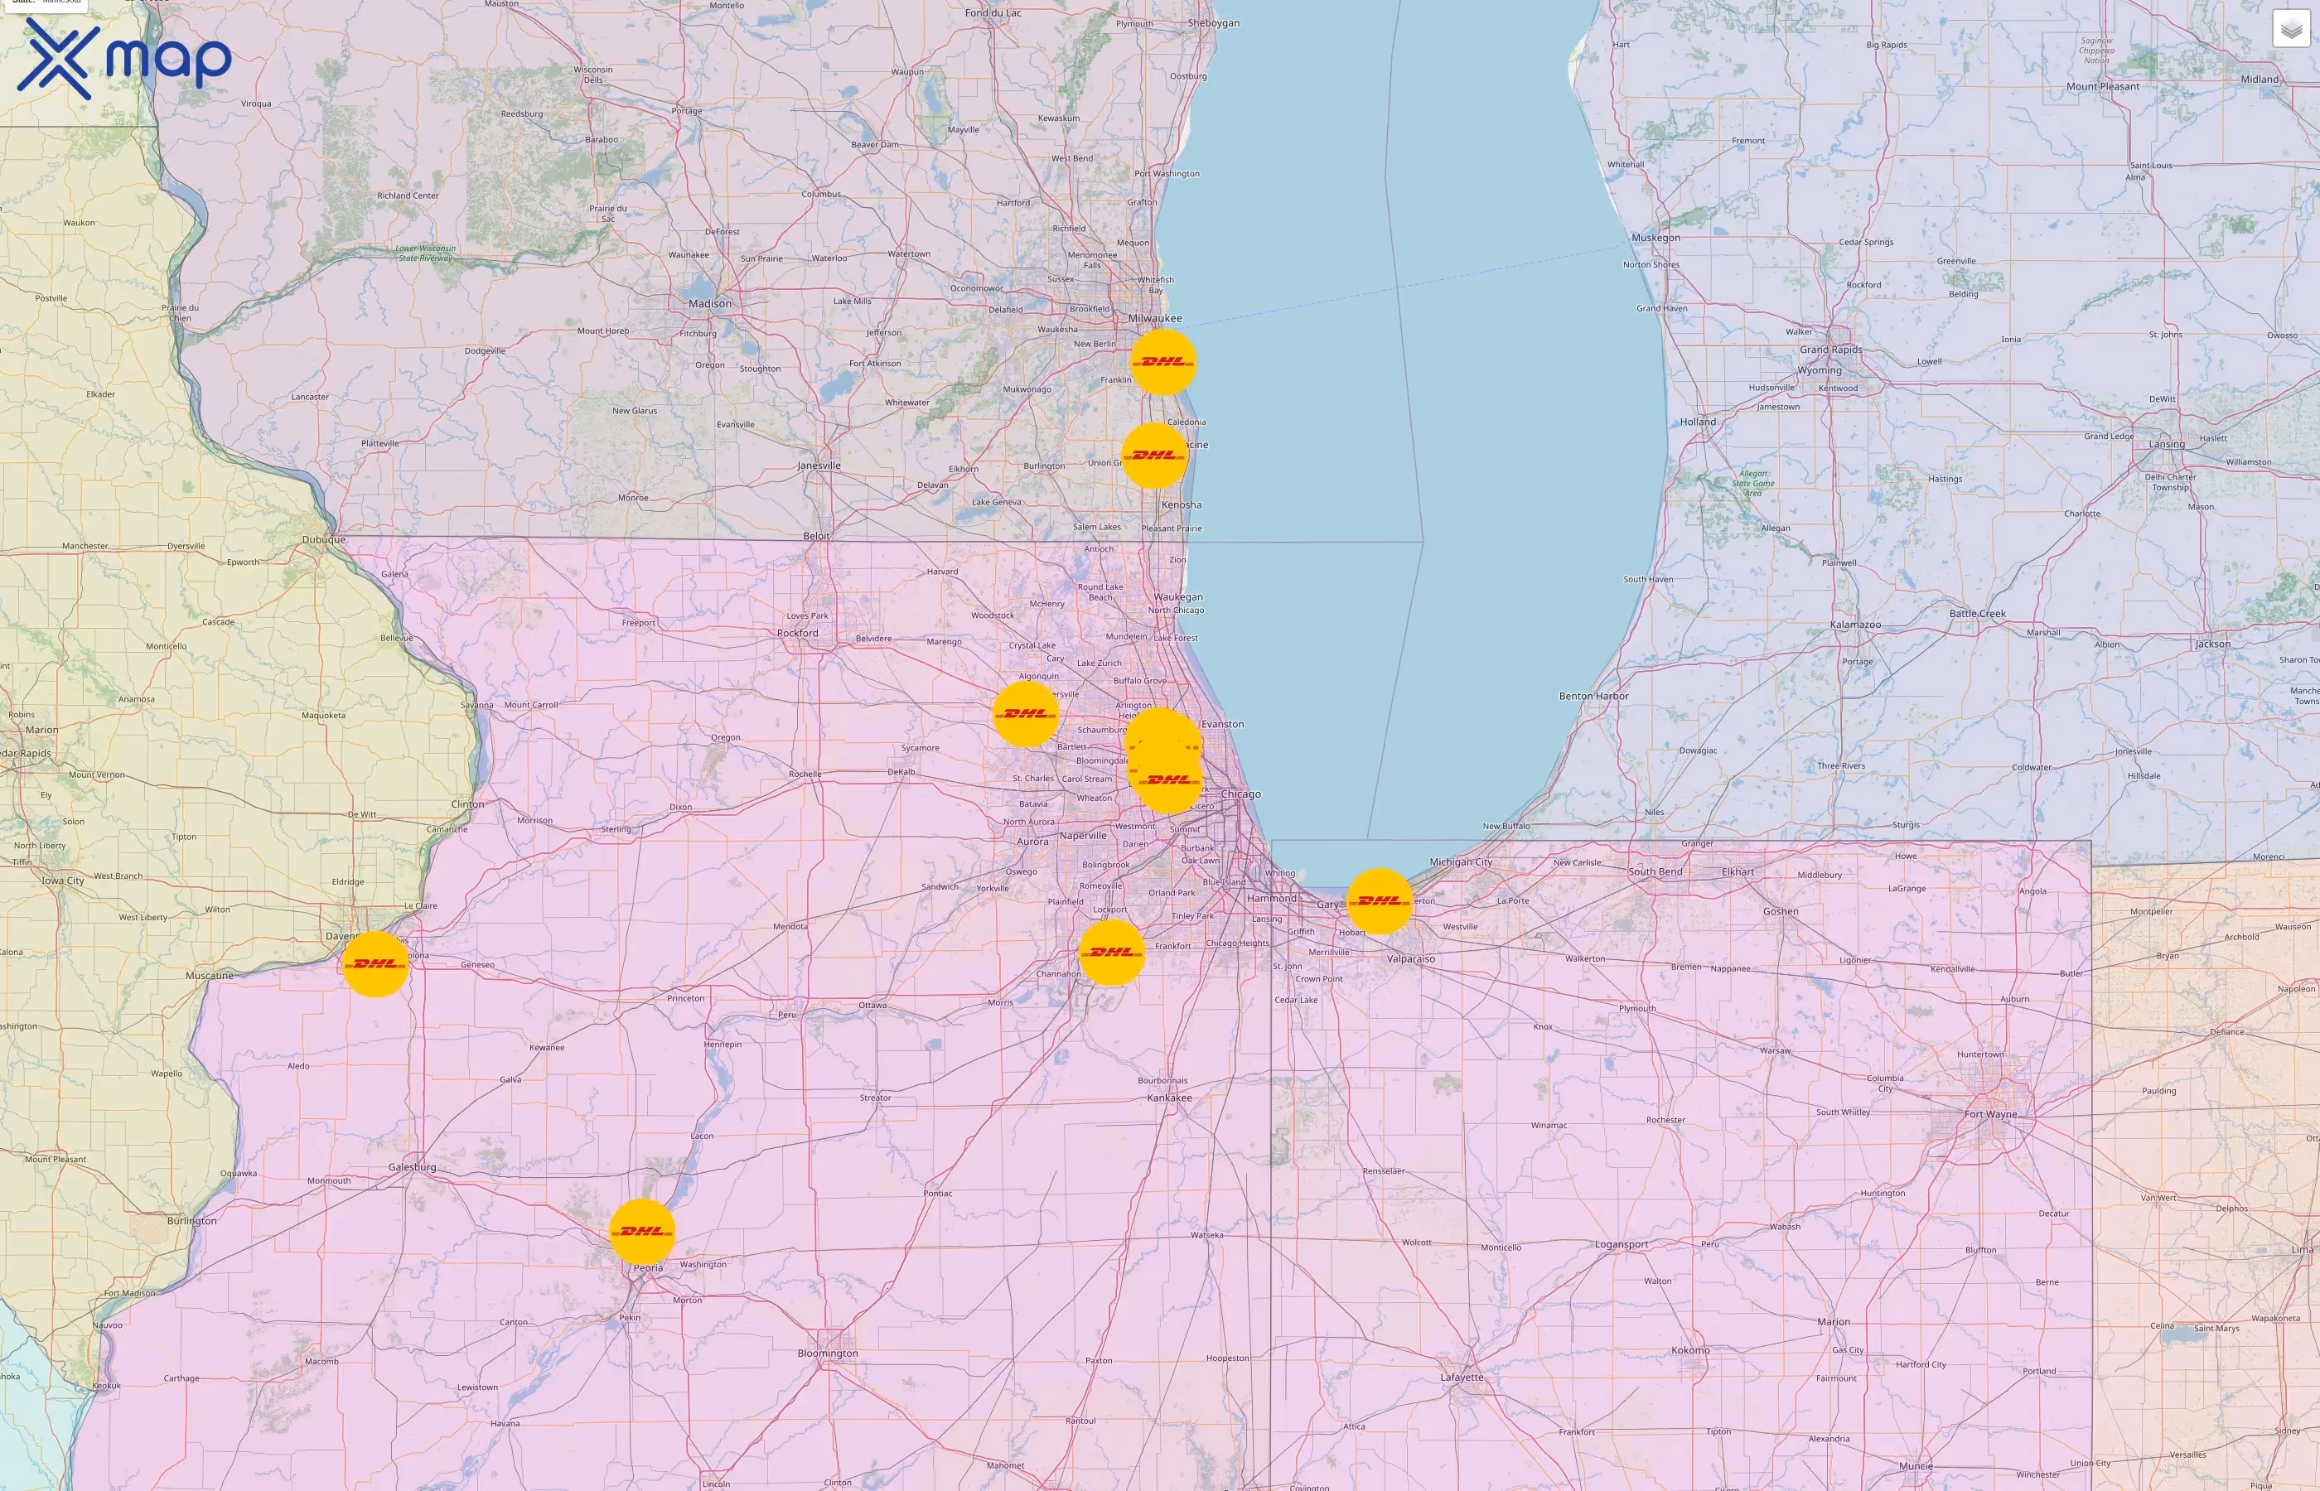Click the Janesville city label
The image size is (2320, 1491).
tap(818, 466)
